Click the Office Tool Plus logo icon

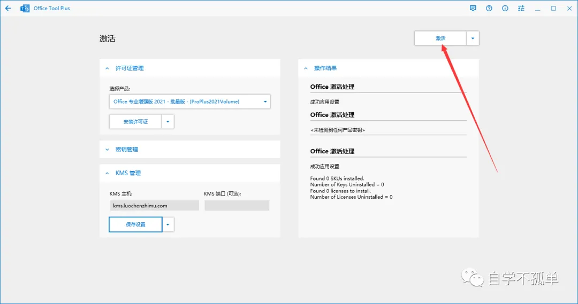coord(25,8)
